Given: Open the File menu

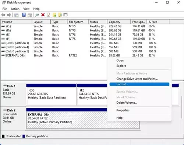Looking at the screenshot, I should point(5,9).
